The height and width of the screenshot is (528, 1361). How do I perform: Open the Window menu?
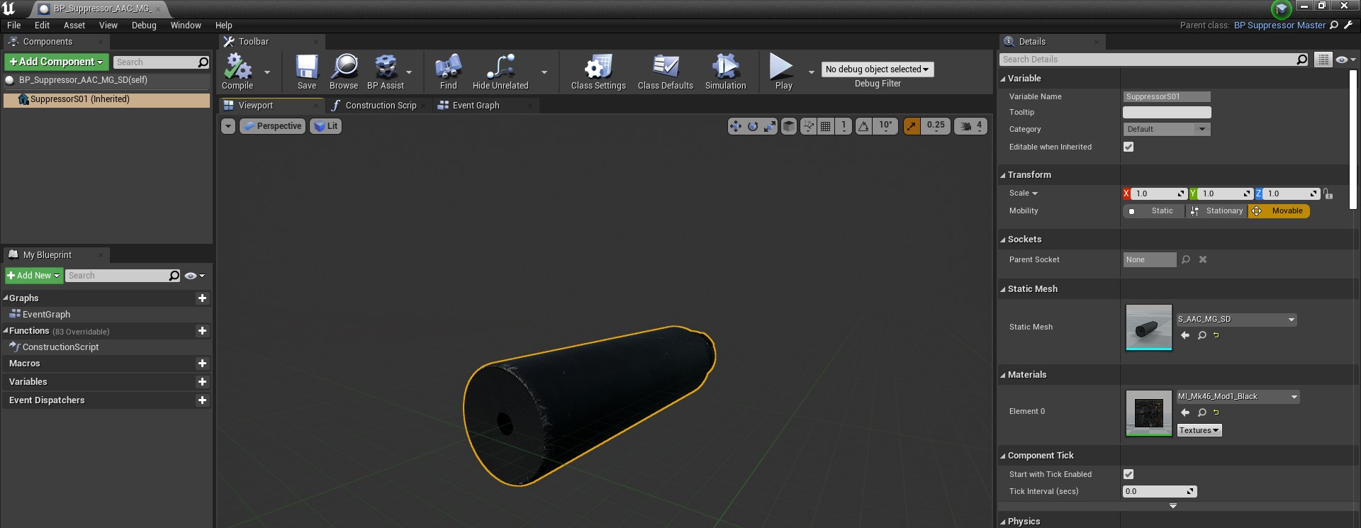tap(186, 25)
